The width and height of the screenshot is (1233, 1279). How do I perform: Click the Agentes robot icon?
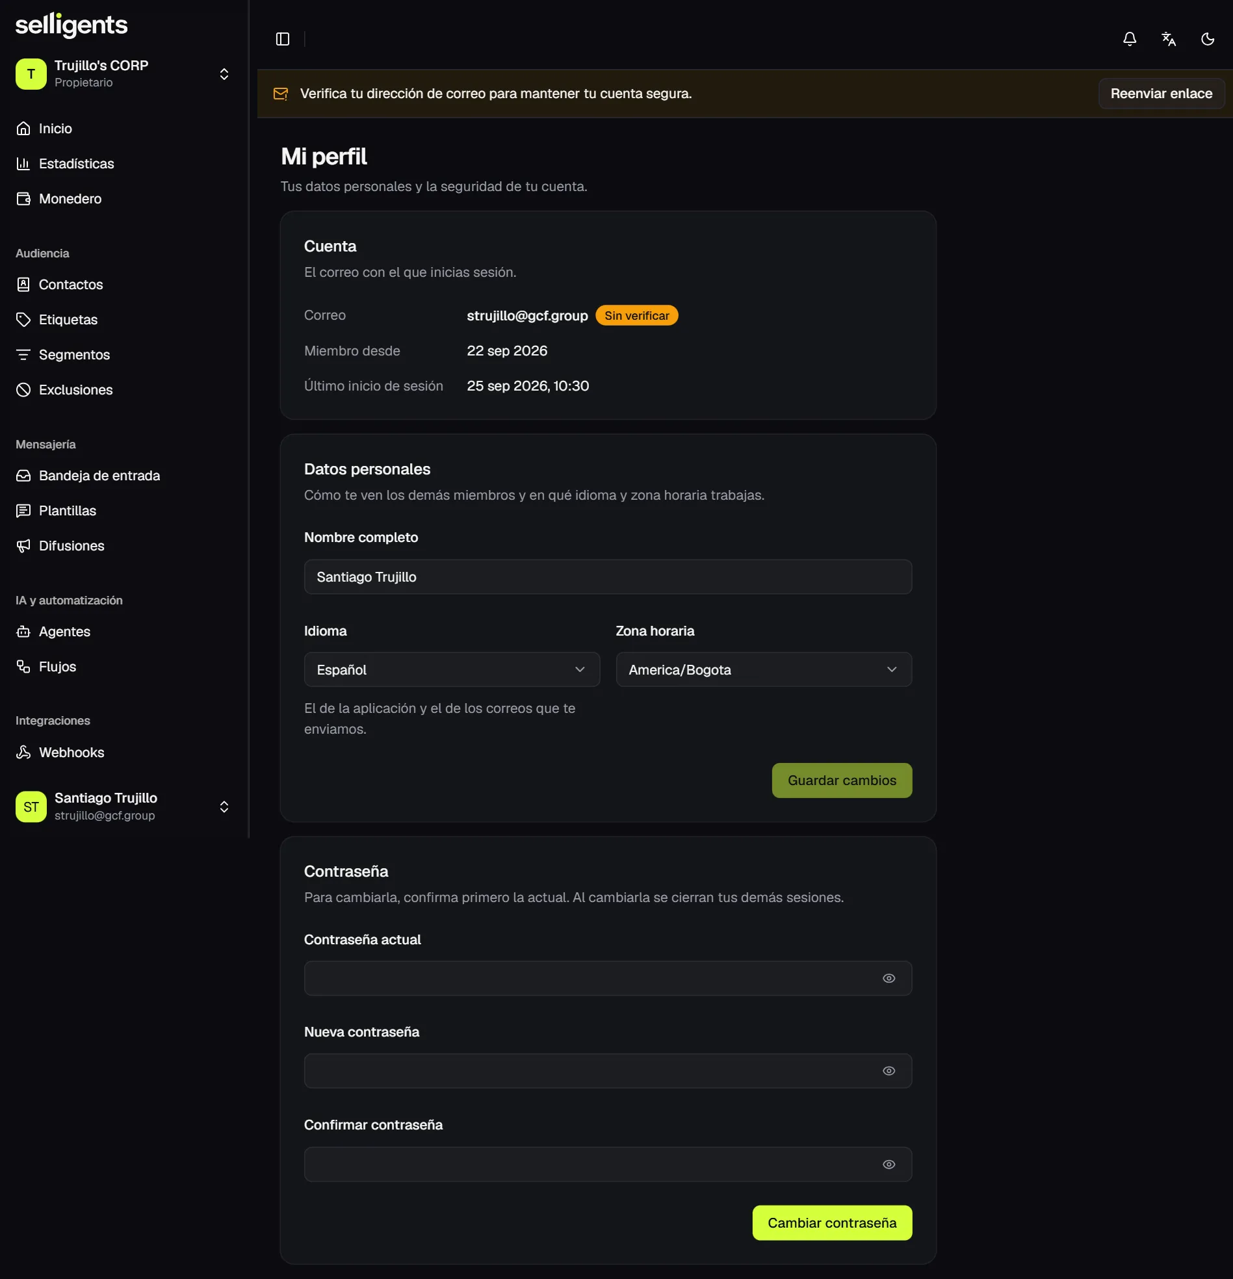coord(23,632)
